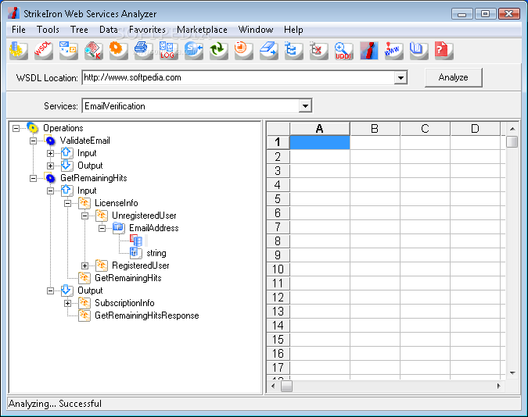The image size is (528, 417).
Task: Click the GetRemainingHitsResponse node icon
Action: click(84, 315)
